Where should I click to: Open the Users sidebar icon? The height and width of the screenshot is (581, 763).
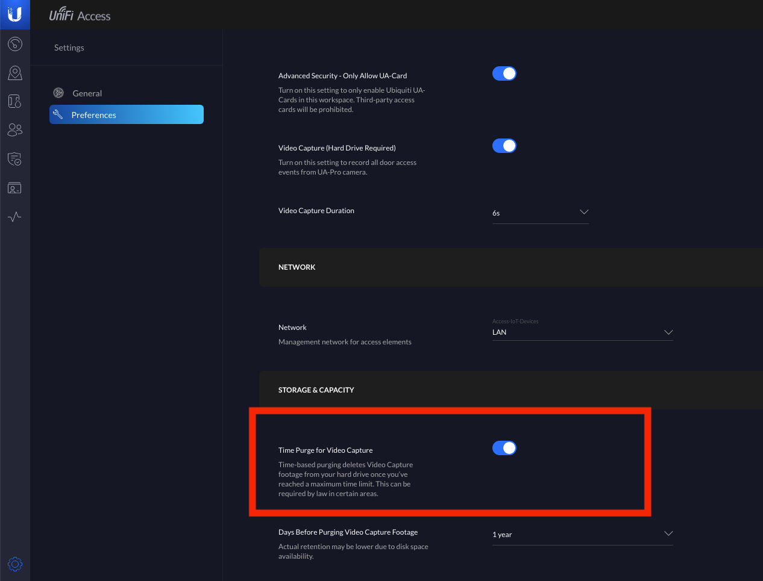15,129
